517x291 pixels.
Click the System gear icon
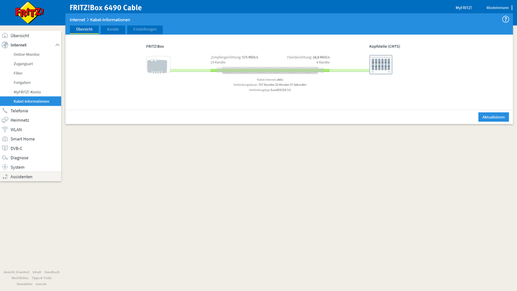[5, 167]
